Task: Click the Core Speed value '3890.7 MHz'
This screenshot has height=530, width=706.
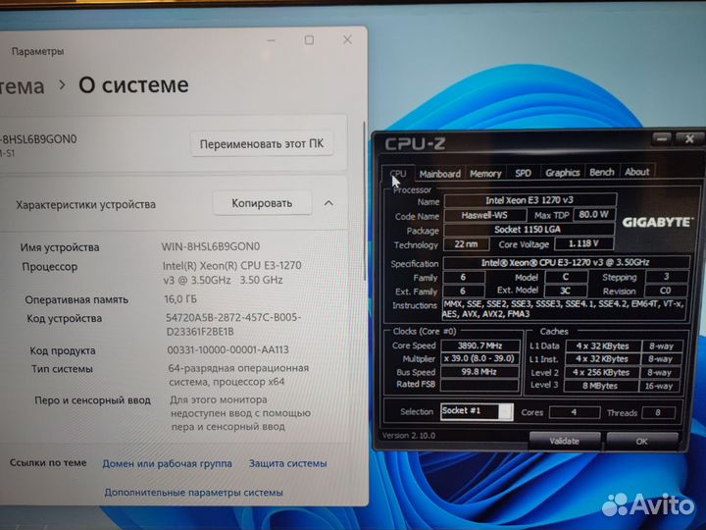Action: point(479,345)
